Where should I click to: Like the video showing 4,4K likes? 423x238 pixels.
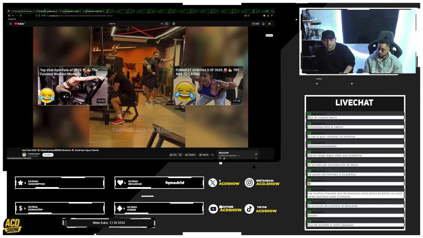[173, 155]
